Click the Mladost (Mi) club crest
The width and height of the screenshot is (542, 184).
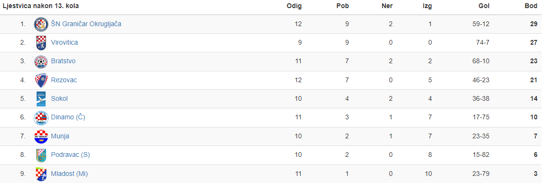[x=41, y=174]
